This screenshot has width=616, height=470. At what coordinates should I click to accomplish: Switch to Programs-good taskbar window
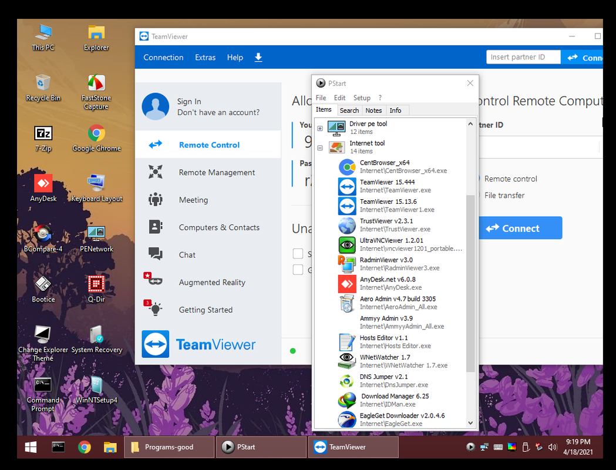(x=169, y=447)
